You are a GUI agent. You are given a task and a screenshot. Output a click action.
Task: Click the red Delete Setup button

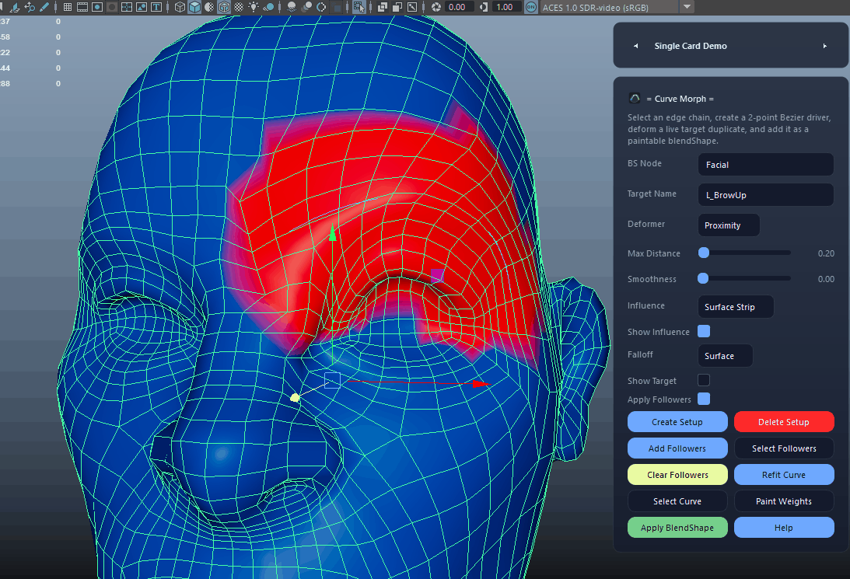784,422
